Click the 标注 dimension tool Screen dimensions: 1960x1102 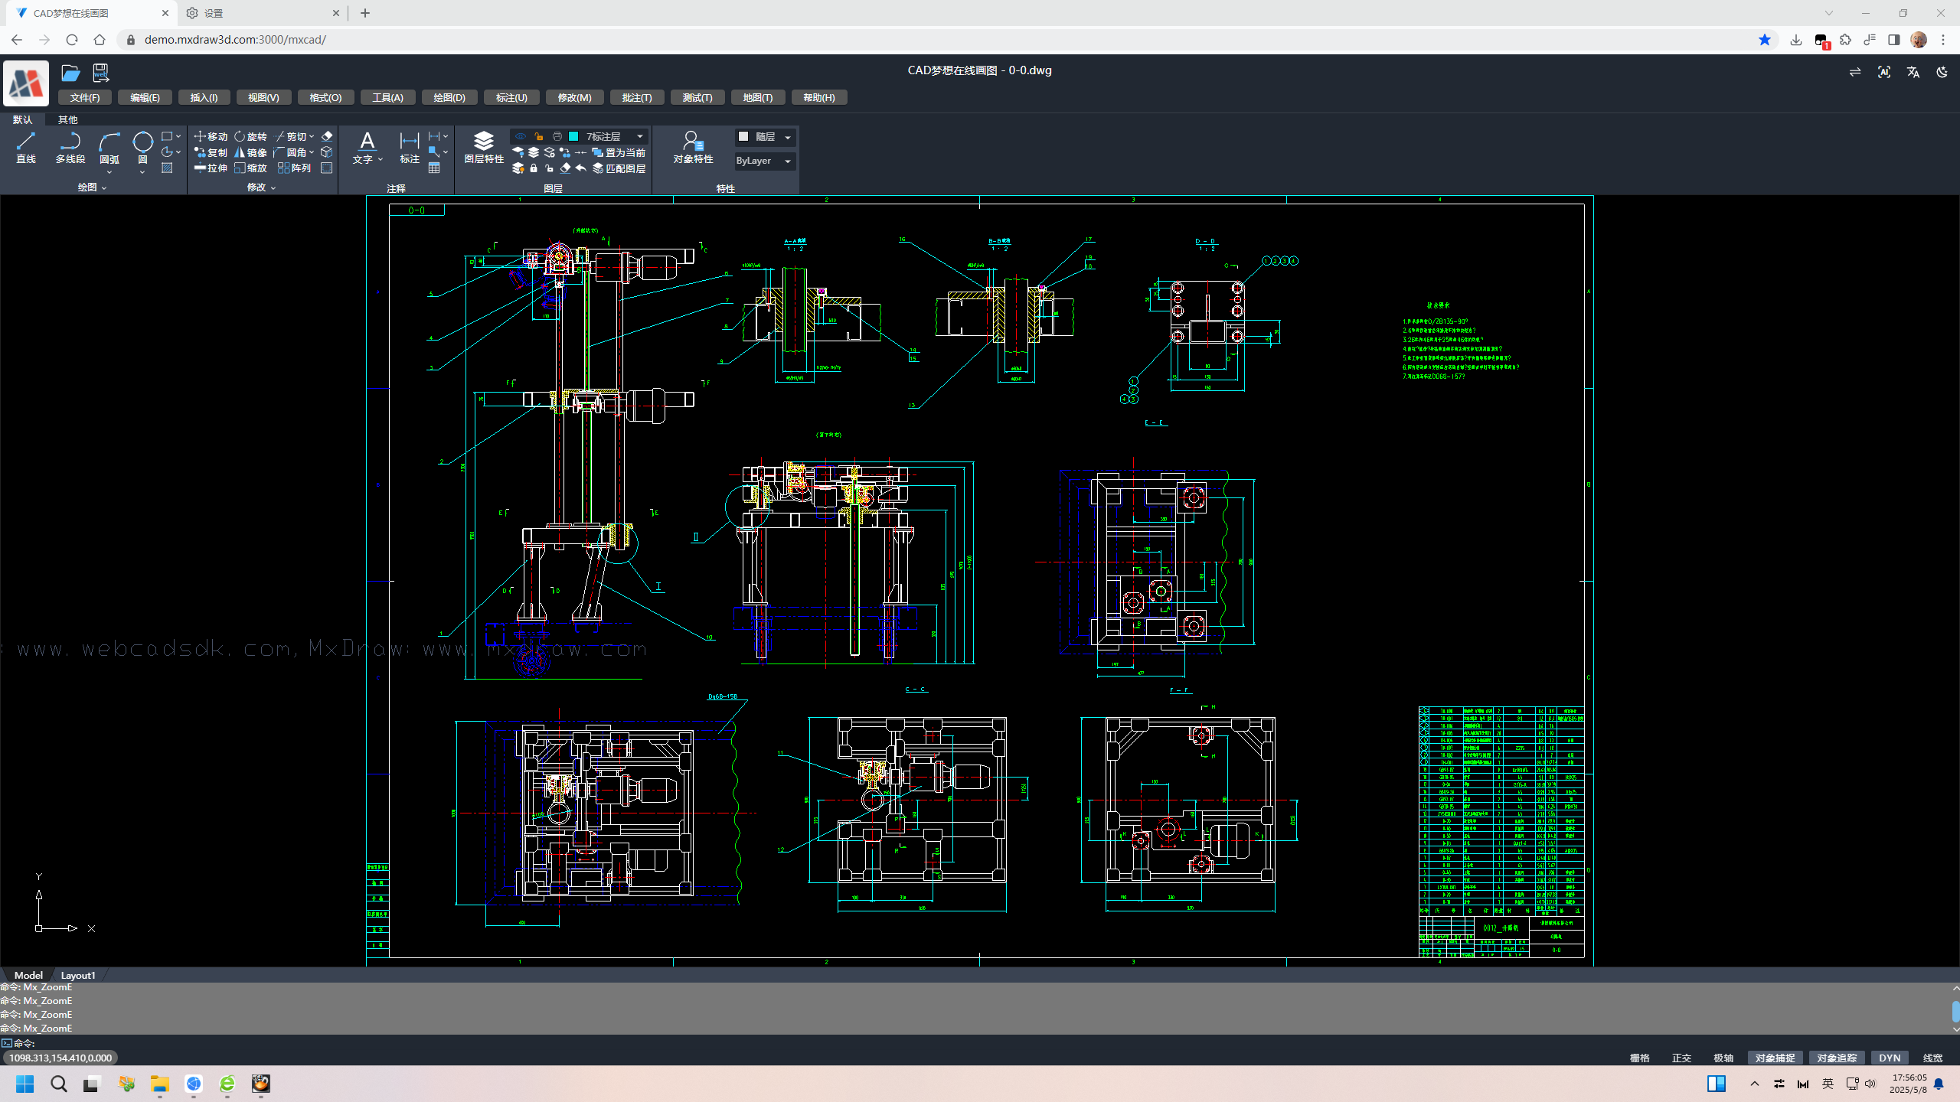point(410,147)
